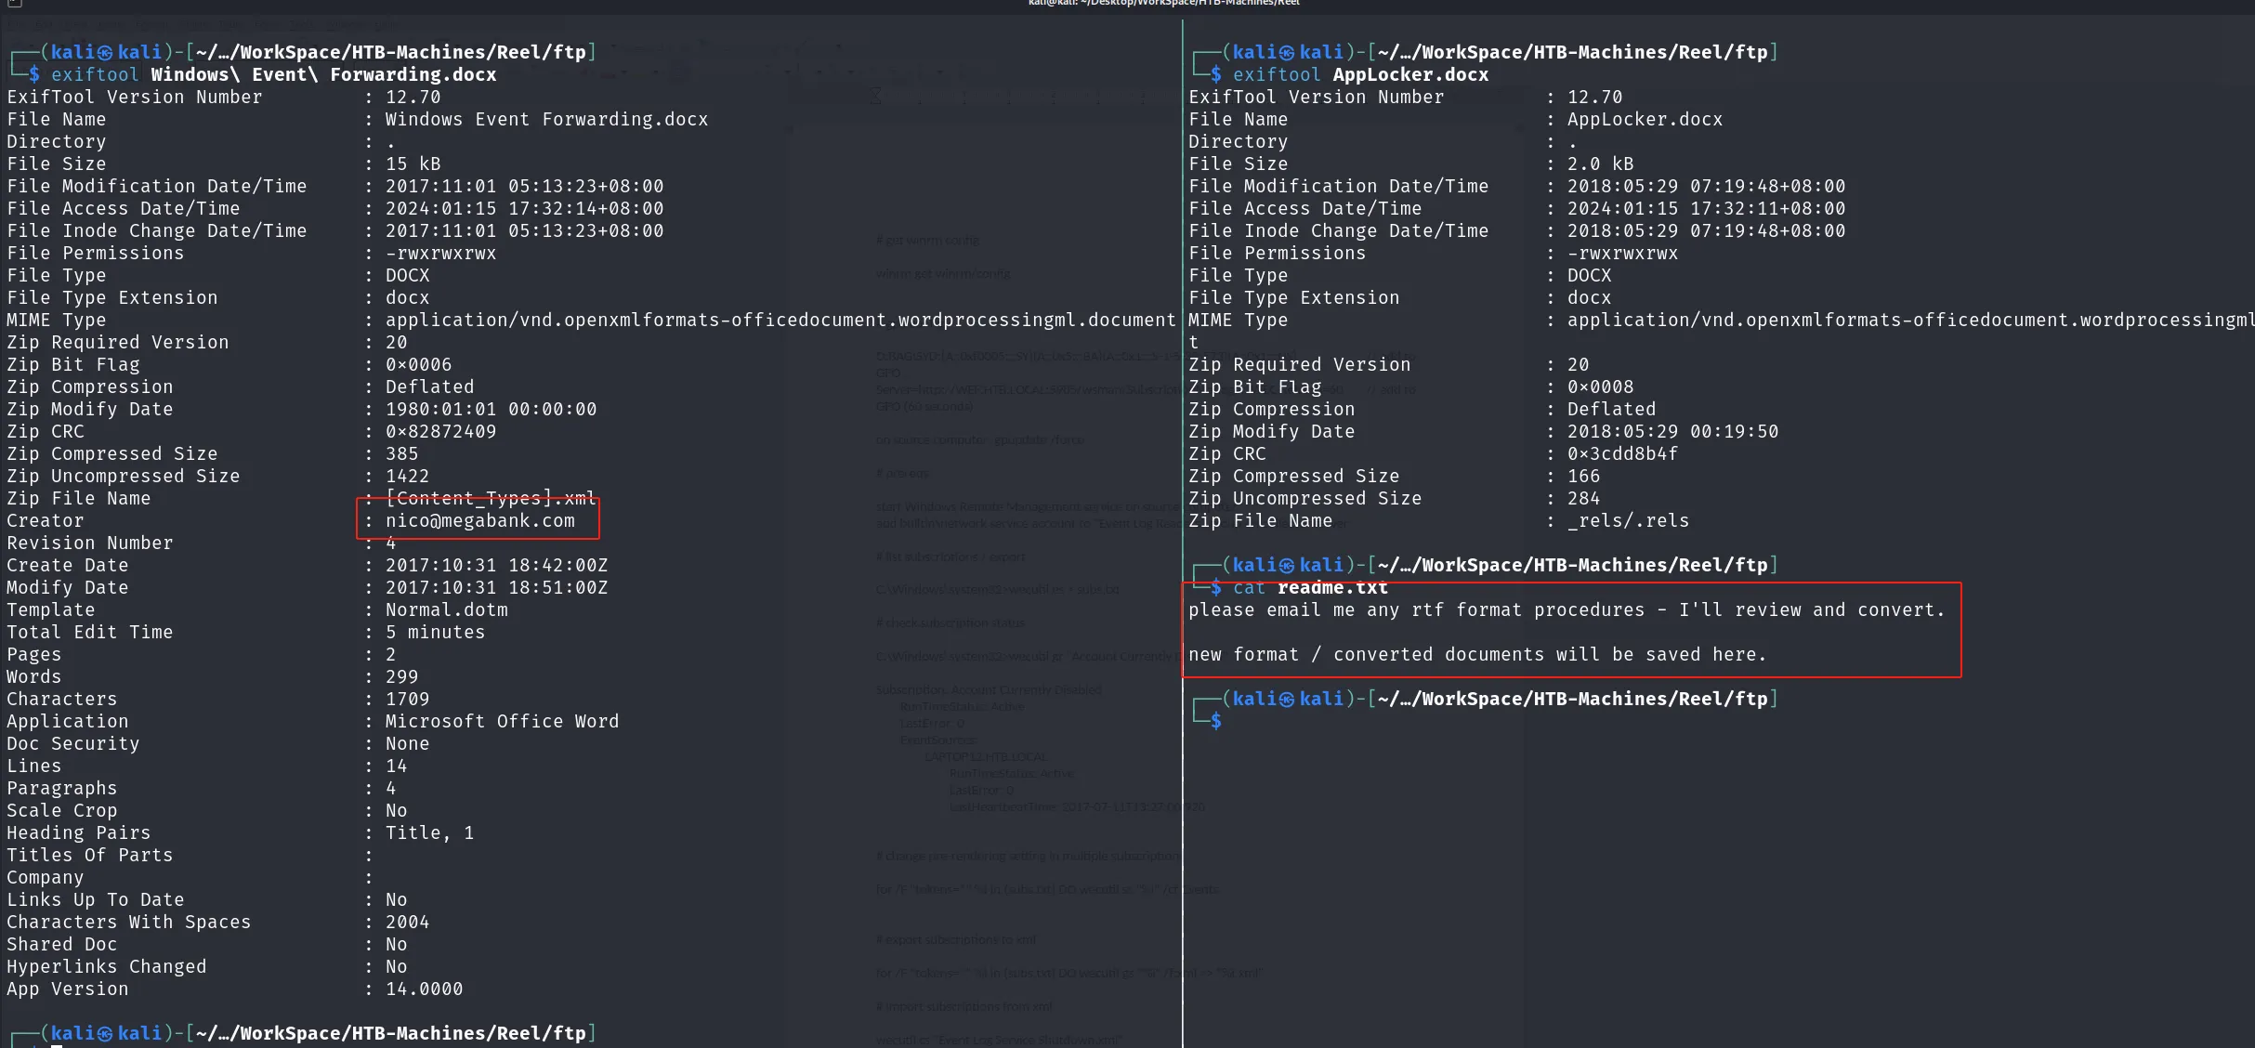Click the _rels/.rels Zip File Name value

click(x=1628, y=521)
